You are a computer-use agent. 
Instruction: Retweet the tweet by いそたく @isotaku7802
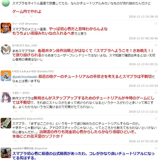tap(23, 86)
